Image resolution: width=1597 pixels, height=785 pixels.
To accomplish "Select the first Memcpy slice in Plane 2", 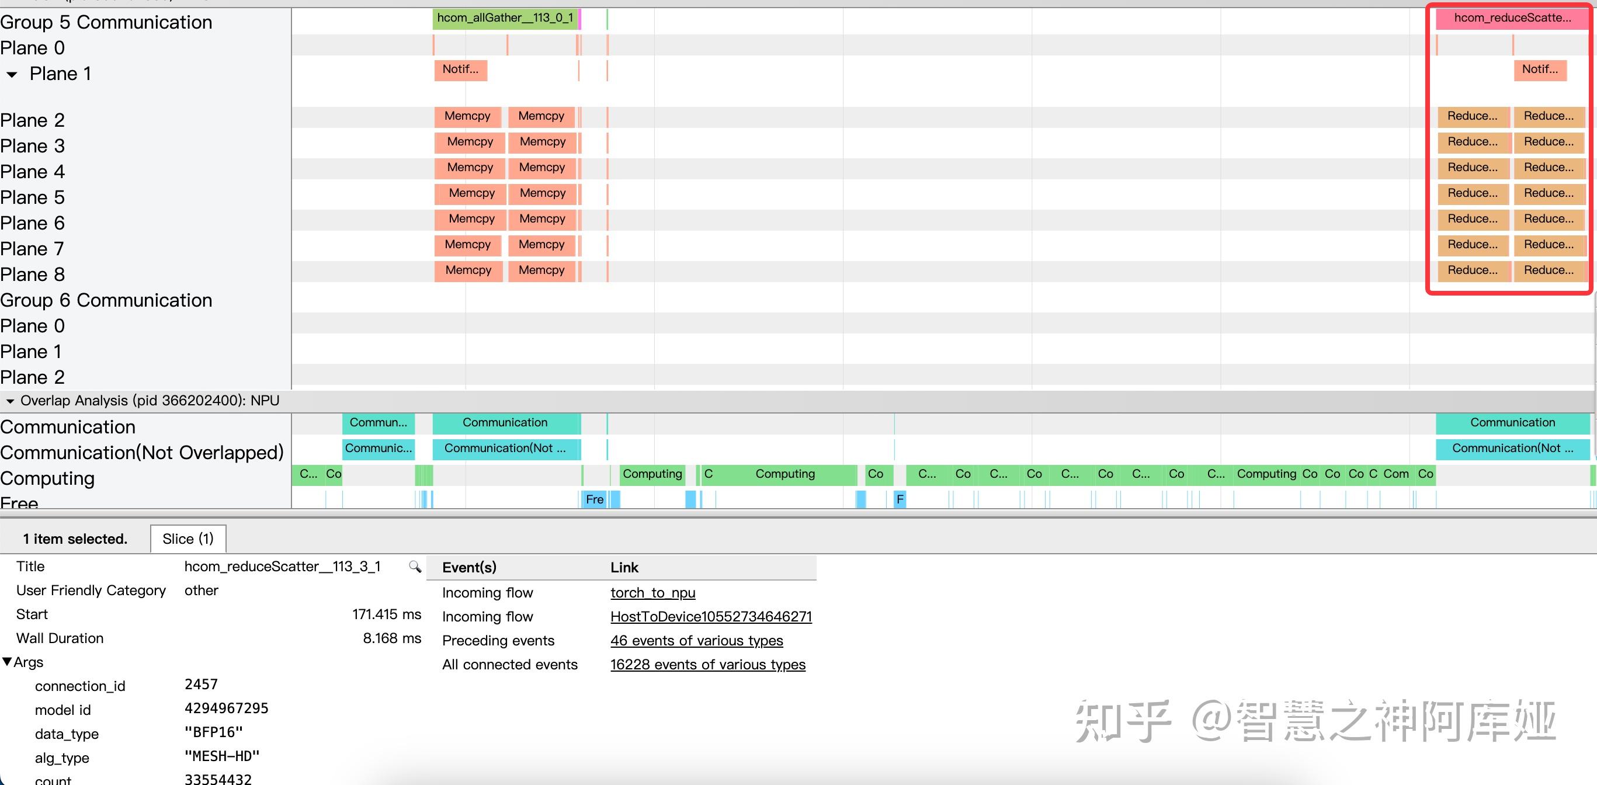I will point(467,117).
